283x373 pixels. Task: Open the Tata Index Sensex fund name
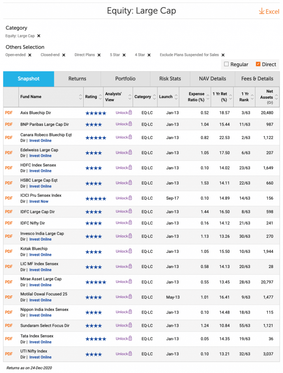[37, 336]
